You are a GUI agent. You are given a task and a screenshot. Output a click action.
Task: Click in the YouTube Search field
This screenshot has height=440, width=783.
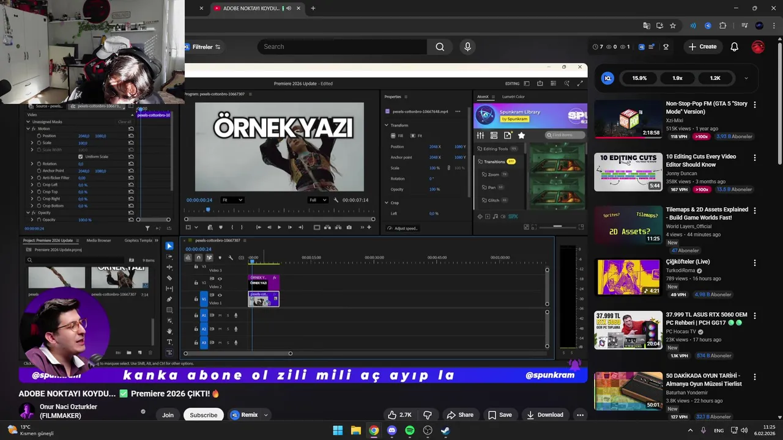343,46
